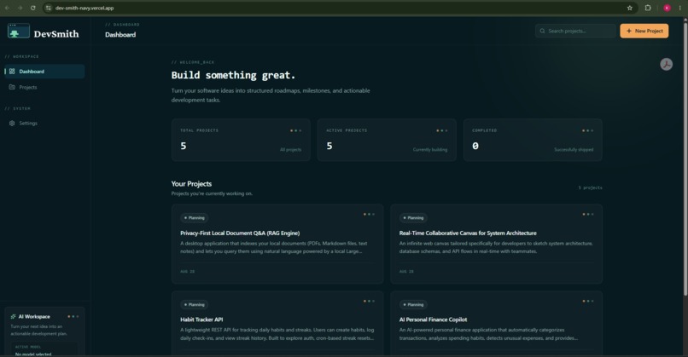The image size is (688, 357).
Task: Open the Completed card dots menu
Action: (588, 130)
